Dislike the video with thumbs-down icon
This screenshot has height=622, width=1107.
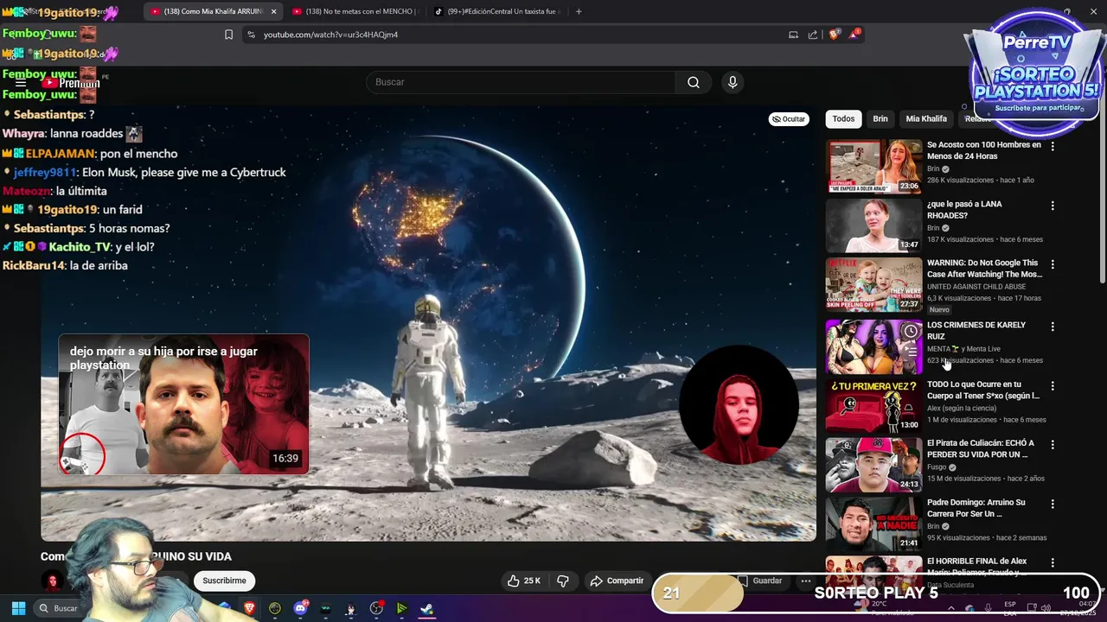coord(563,581)
